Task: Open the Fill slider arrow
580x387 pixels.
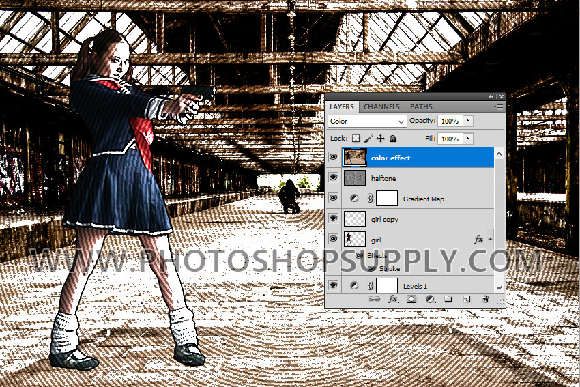Action: tap(468, 139)
